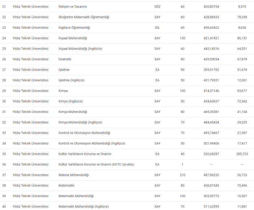254x210 pixels.
Task: Open Matematik Mühendisliği (İngilizce) entry
Action: pos(83,207)
